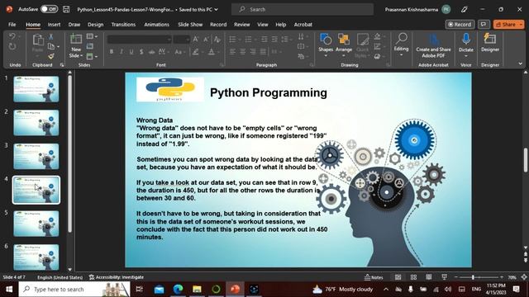The height and width of the screenshot is (297, 529).
Task: Open the font name combo box
Action: click(x=140, y=40)
